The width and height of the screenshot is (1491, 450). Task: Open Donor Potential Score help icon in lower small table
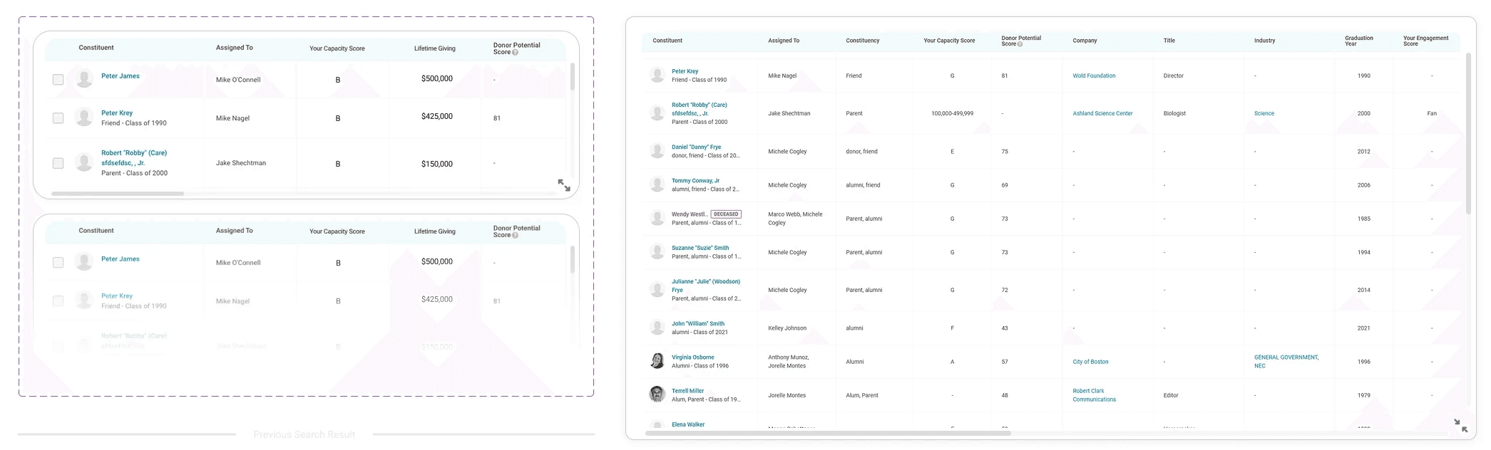point(516,236)
